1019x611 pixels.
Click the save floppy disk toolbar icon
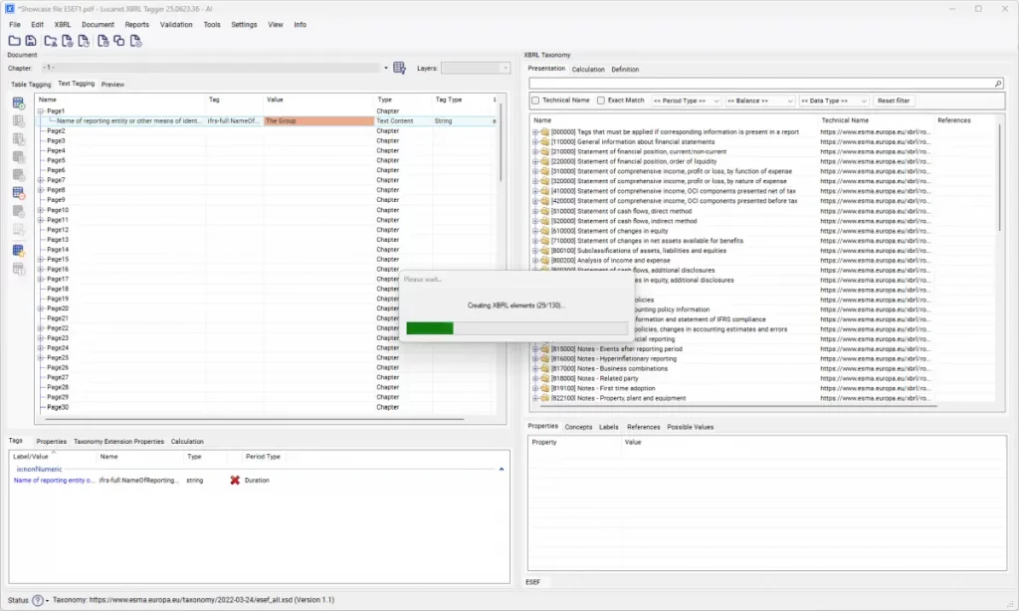pyautogui.click(x=31, y=41)
